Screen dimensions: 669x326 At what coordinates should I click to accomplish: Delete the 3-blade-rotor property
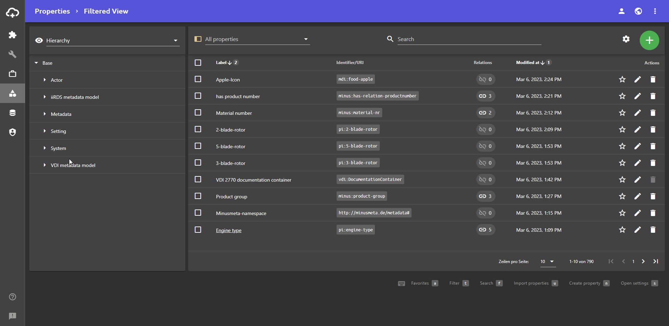coord(653,163)
